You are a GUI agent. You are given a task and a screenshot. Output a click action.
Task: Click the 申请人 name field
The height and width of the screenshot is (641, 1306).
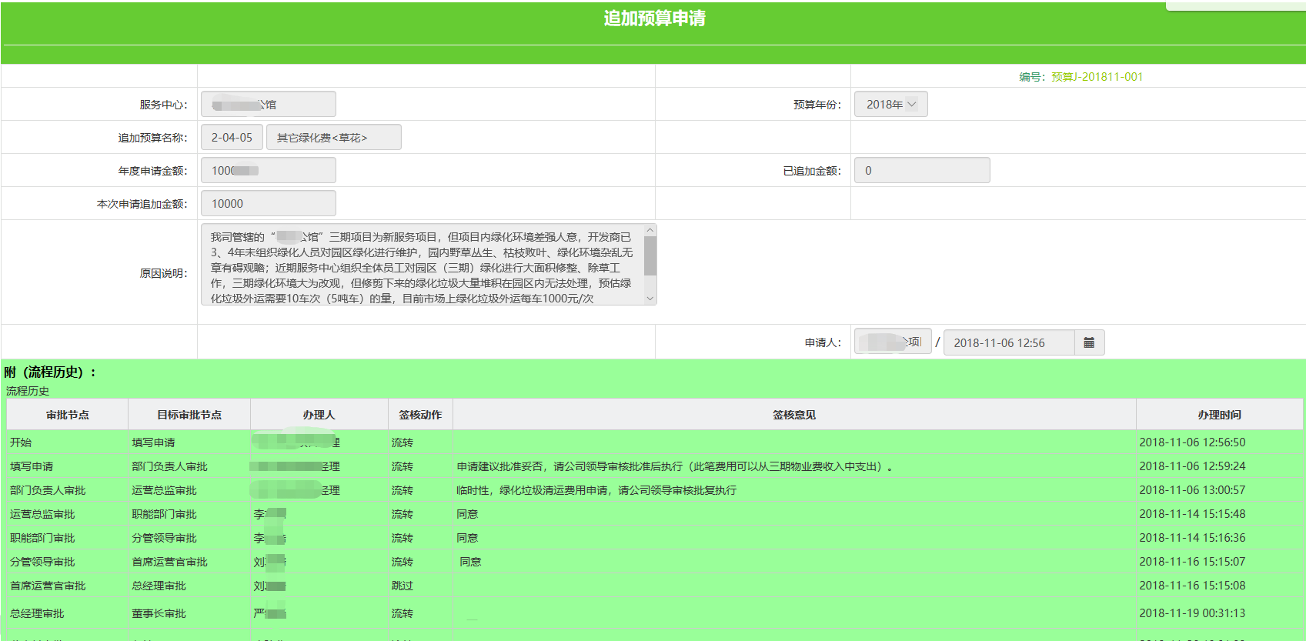coord(892,342)
